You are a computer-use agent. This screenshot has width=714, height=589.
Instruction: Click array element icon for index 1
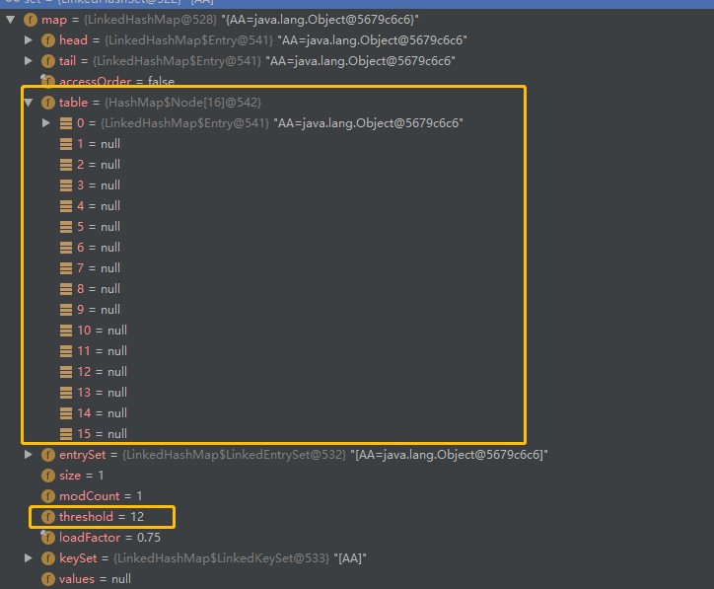coord(66,144)
